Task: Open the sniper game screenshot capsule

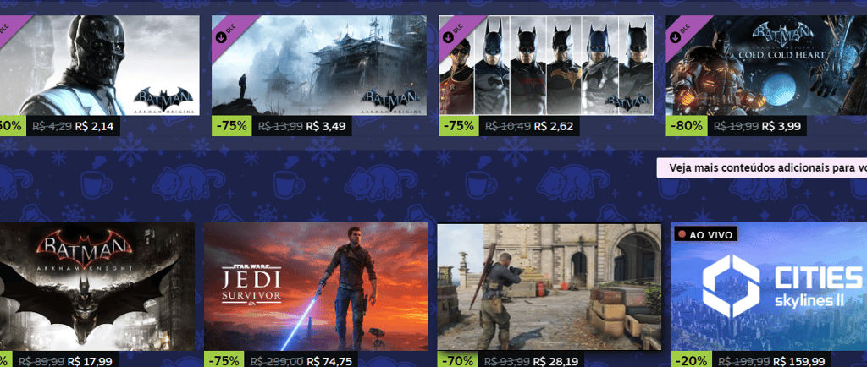Action: tap(549, 287)
